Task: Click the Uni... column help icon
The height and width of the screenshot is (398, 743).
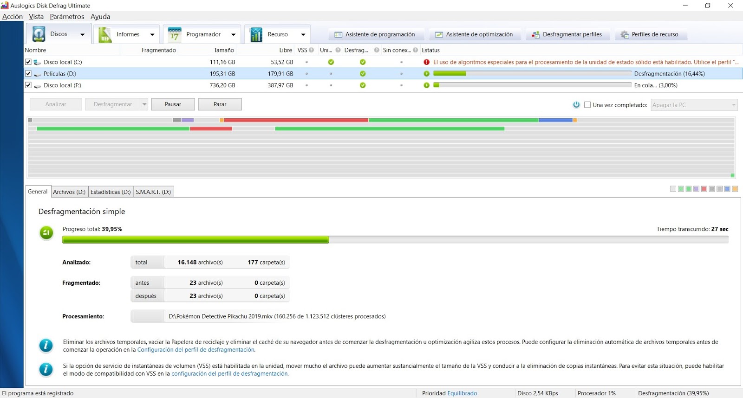Action: point(338,50)
